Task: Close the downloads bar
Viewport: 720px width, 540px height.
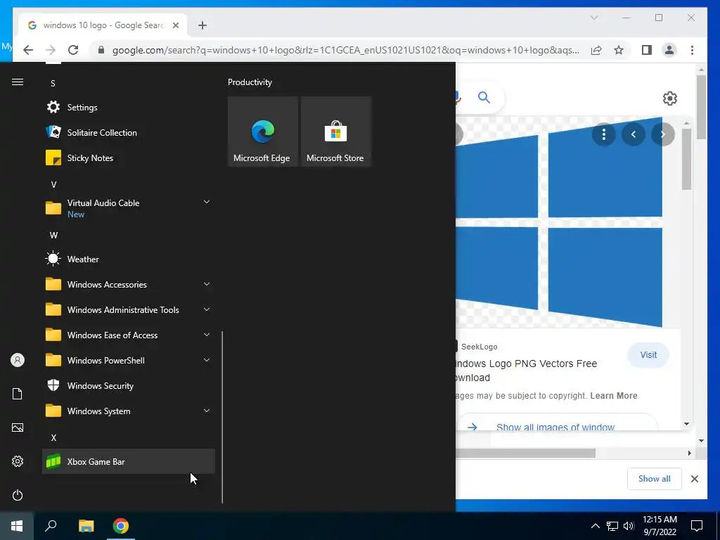Action: pyautogui.click(x=694, y=478)
